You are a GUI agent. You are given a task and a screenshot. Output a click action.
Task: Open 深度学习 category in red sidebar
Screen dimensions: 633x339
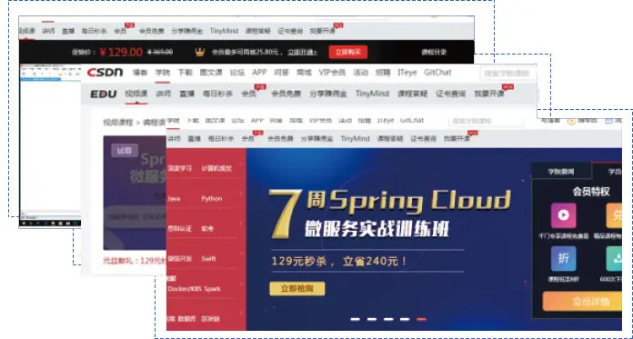(x=180, y=169)
